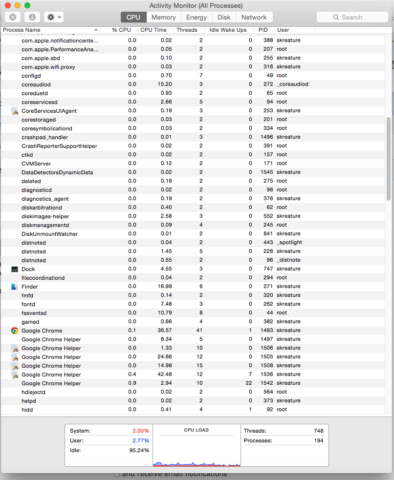Select the diskmanagementd process
The height and width of the screenshot is (480, 394).
[x=193, y=225]
